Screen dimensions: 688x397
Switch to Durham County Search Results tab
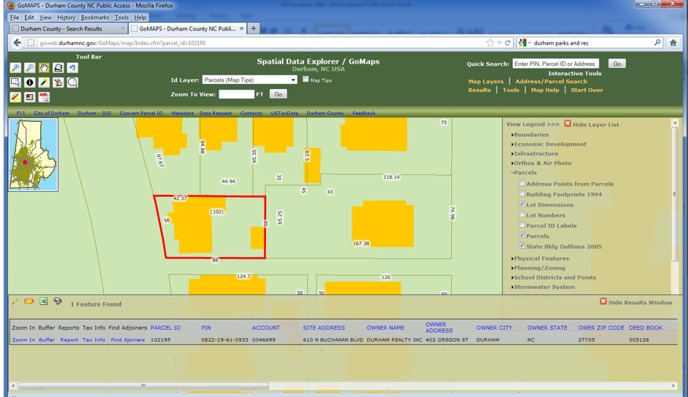[x=68, y=28]
